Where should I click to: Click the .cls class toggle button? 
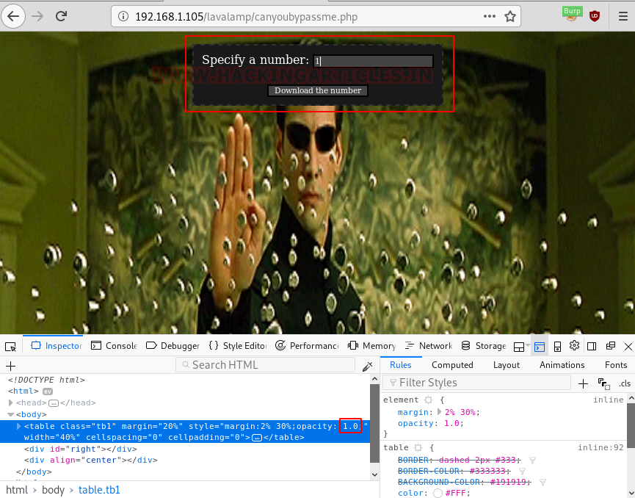[625, 383]
